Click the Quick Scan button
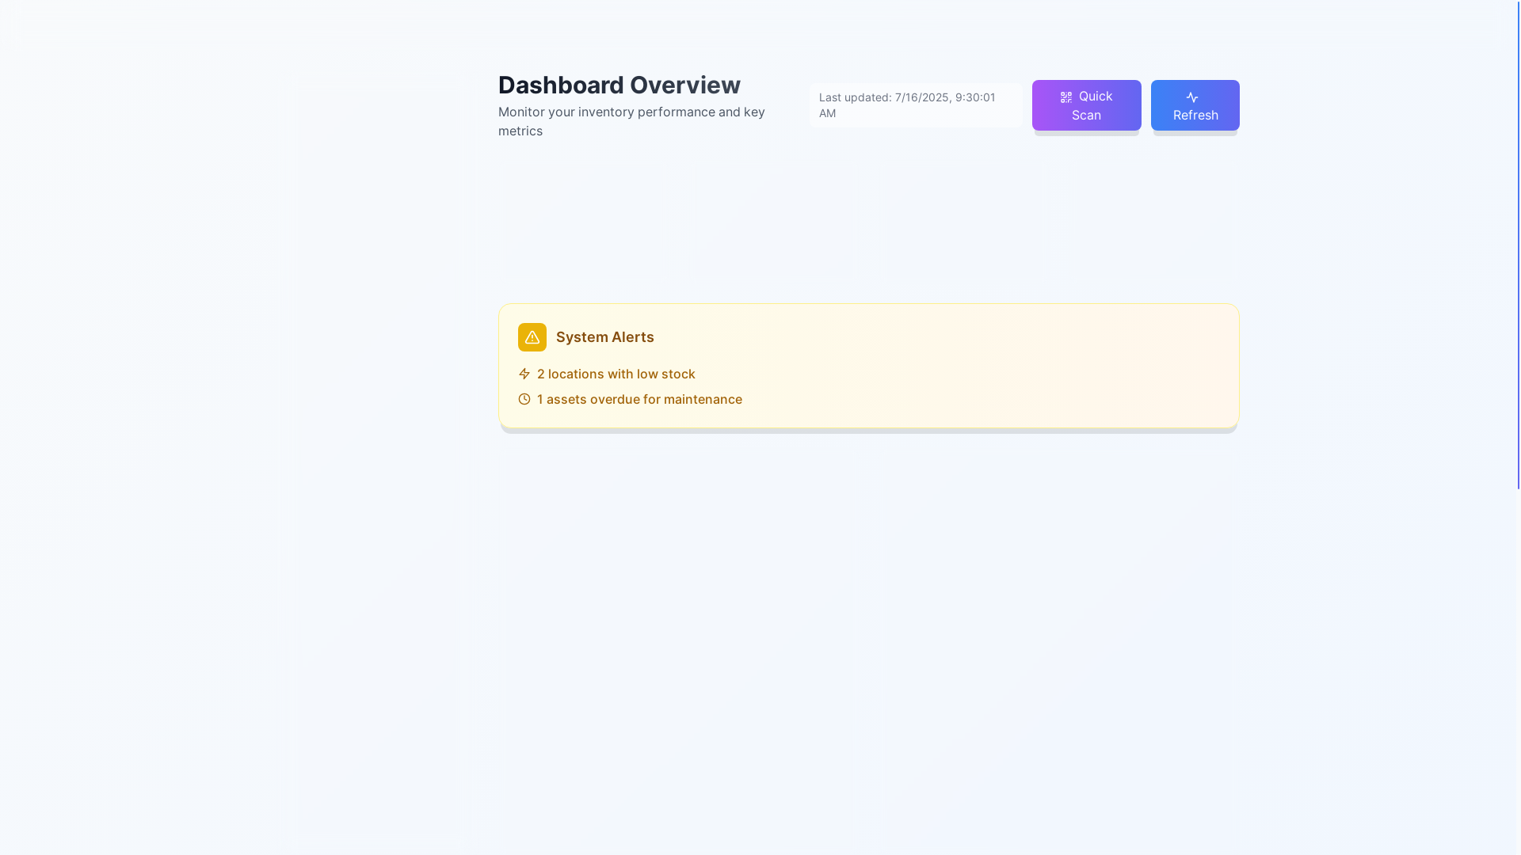This screenshot has height=855, width=1521. point(1086,105)
